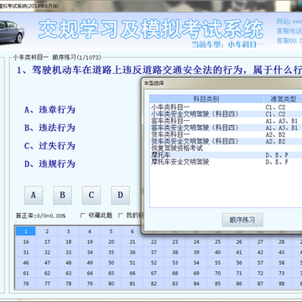
Task: Choose answer button B
Action: click(62, 195)
